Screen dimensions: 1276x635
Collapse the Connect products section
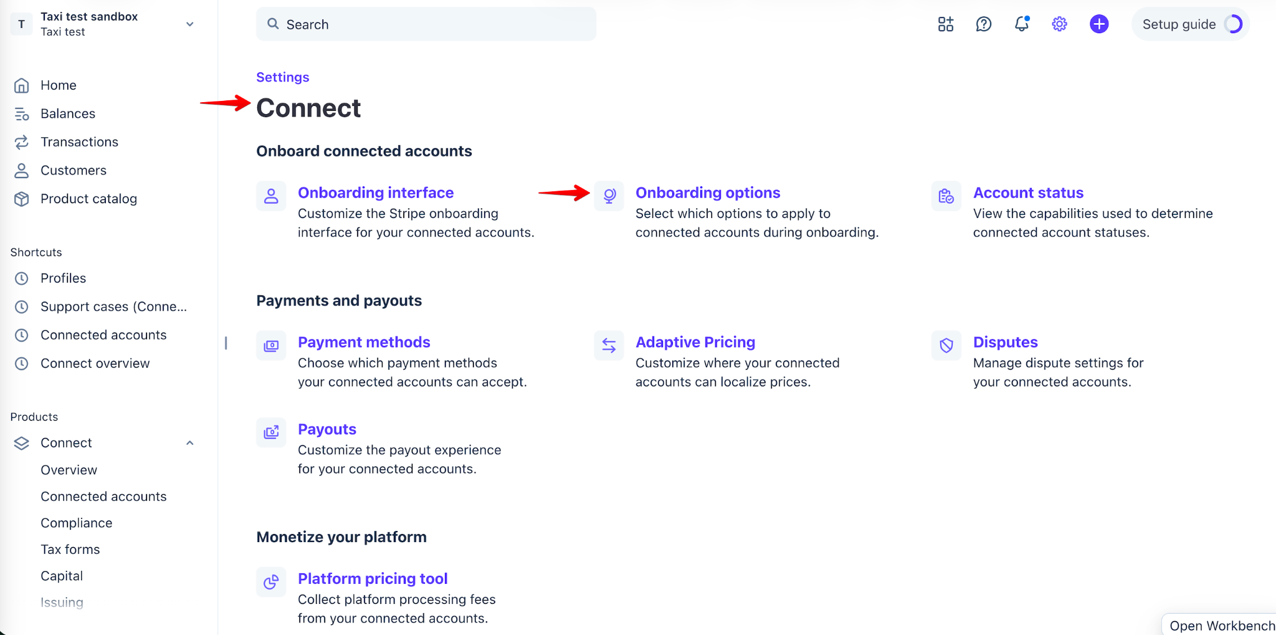click(x=189, y=443)
